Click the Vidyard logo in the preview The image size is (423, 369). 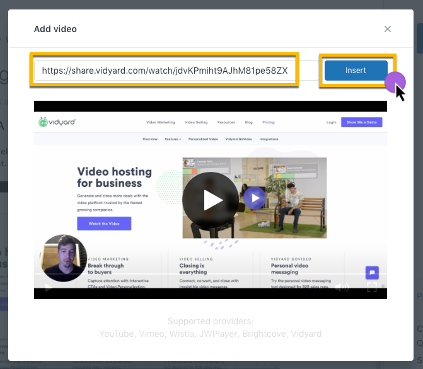pyautogui.click(x=57, y=122)
